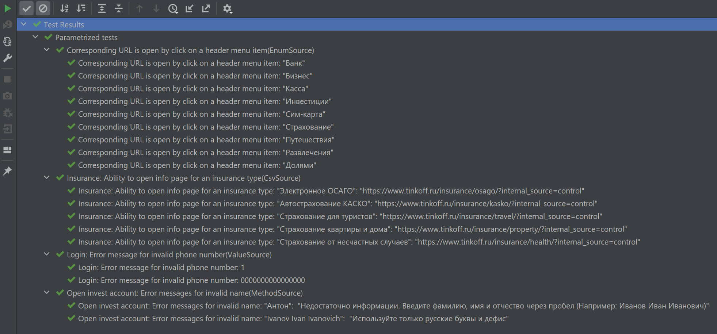Collapse the Open invest account MethodSource group
Image resolution: width=717 pixels, height=334 pixels.
point(47,292)
